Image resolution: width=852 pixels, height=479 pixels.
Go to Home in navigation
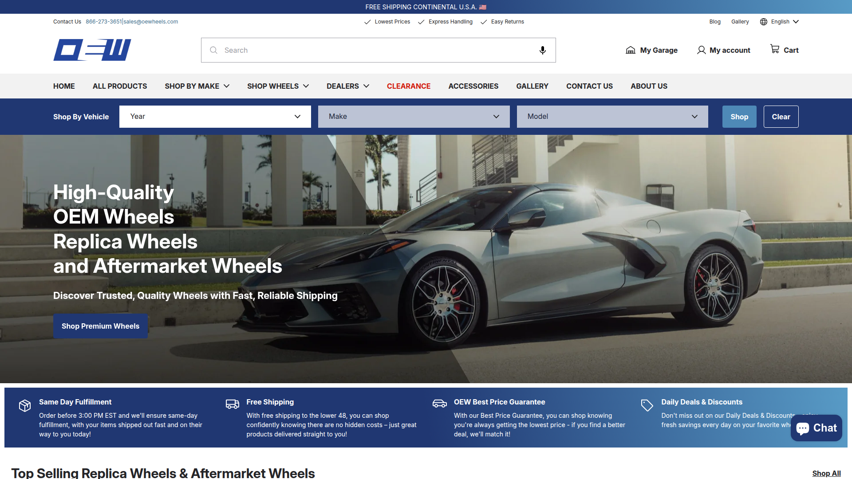[x=64, y=86]
